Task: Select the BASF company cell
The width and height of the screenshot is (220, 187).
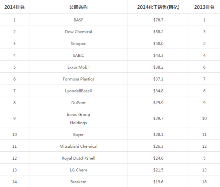Action: (x=78, y=20)
